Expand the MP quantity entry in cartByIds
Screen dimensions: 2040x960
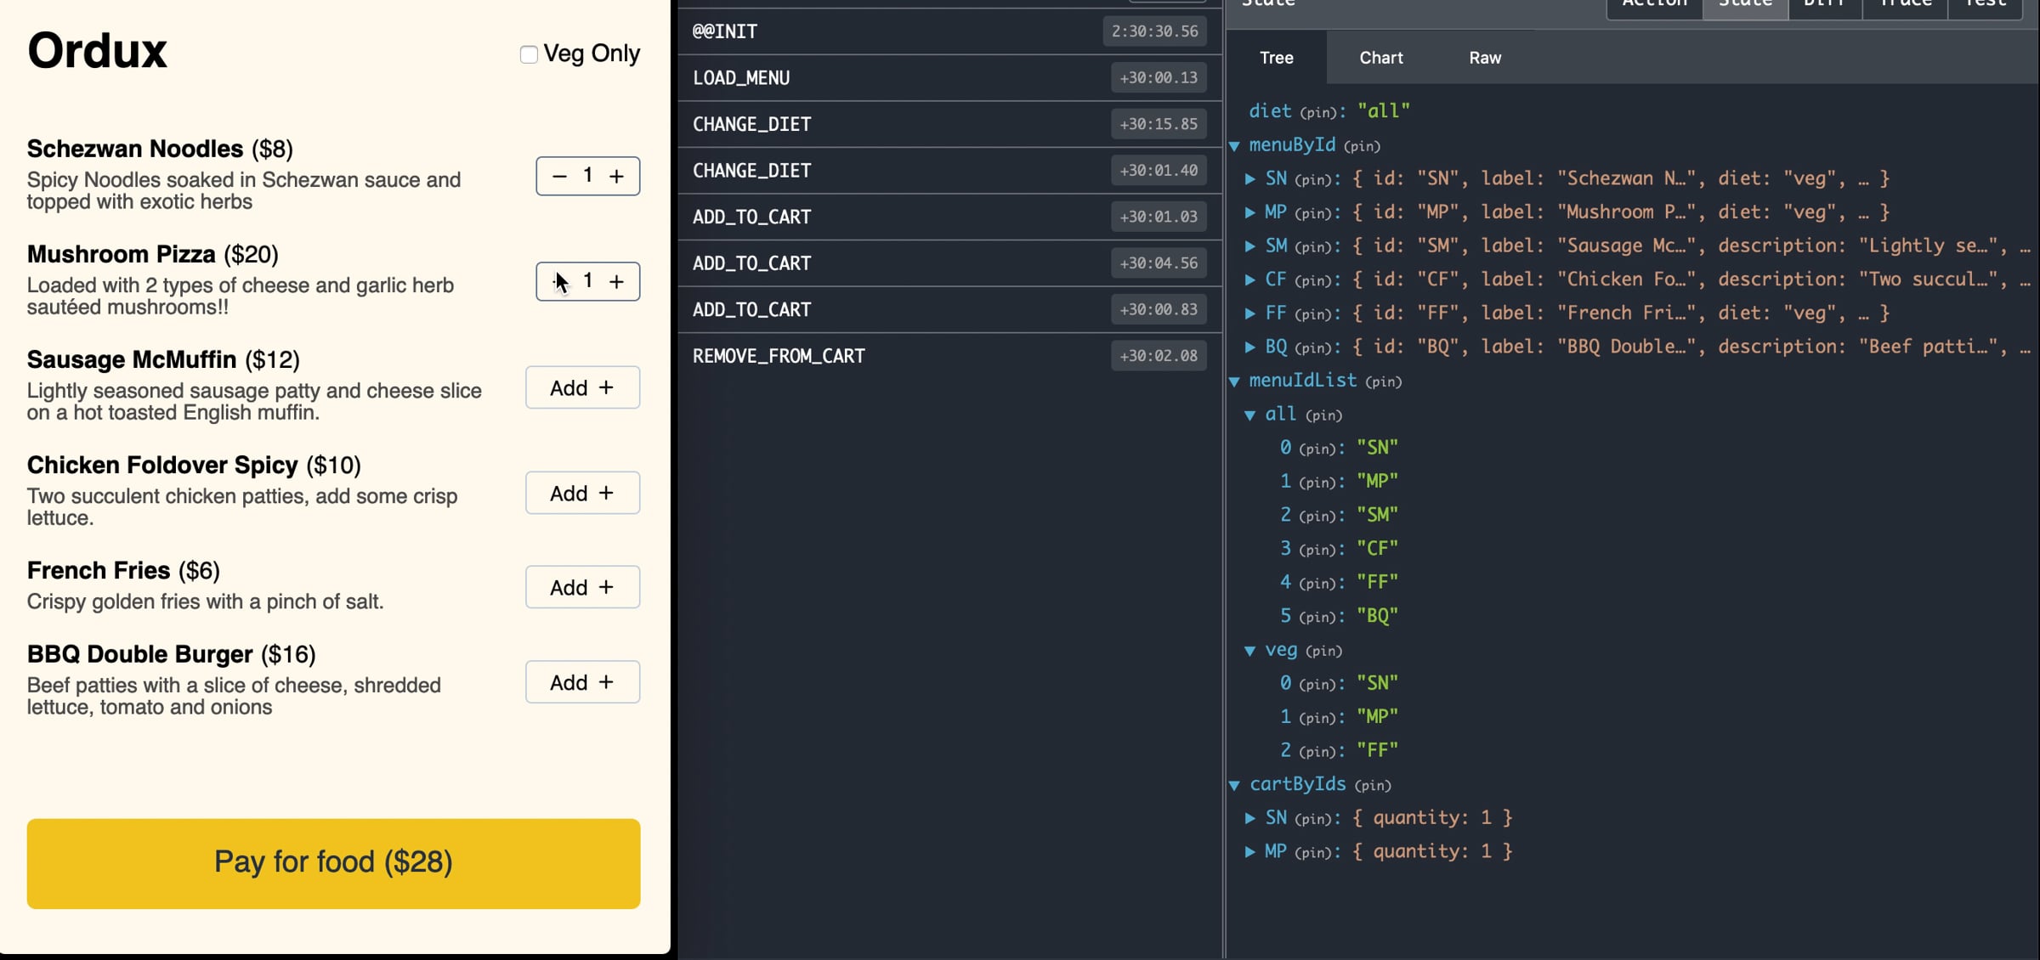[x=1250, y=852]
